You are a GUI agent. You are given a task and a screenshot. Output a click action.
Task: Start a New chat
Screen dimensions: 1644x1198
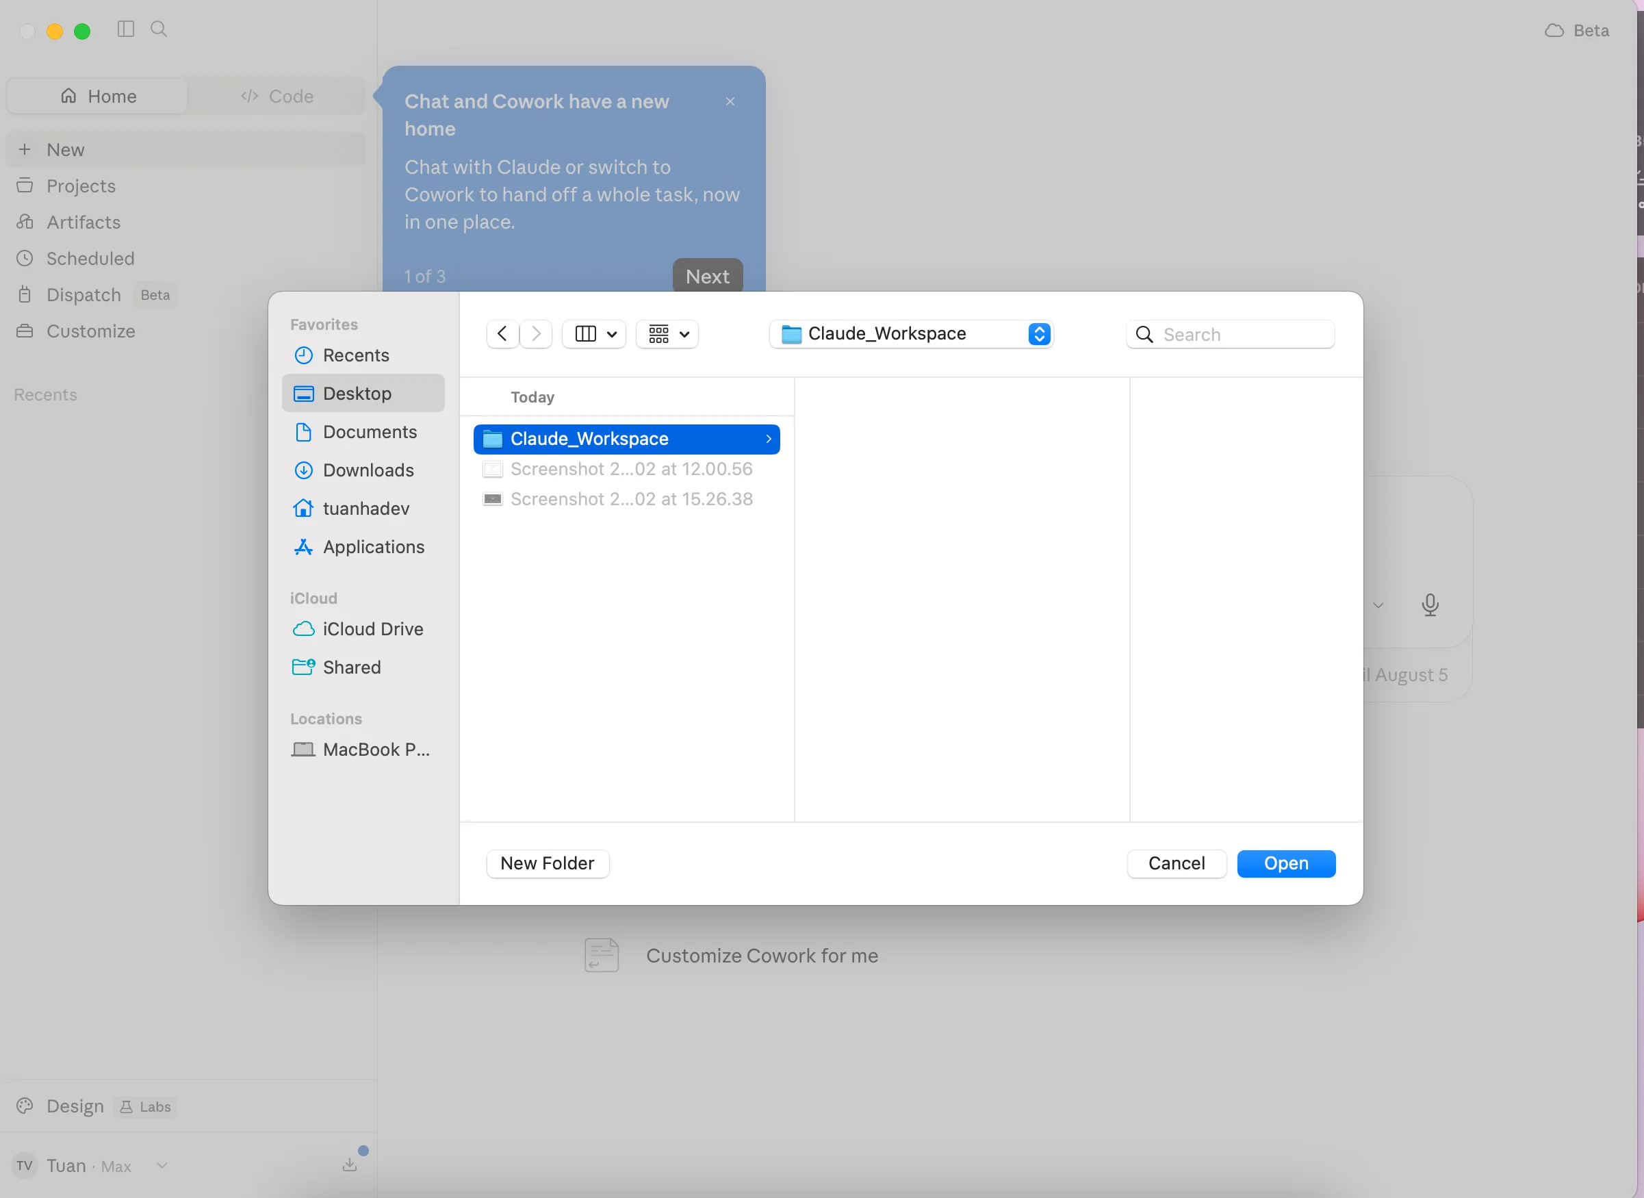click(x=185, y=149)
